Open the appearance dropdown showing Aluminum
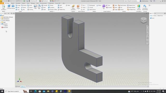Viewport: 166px width, 93px height. (49, 1)
